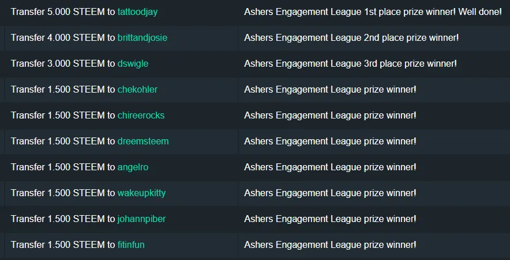
Task: Click the Transfer 5.000 STEEM text
Action: pos(57,12)
